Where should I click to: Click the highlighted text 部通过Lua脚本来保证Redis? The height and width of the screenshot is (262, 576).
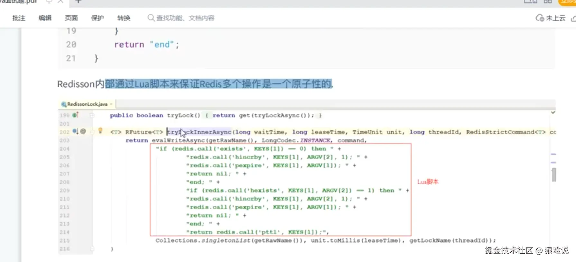pos(163,84)
